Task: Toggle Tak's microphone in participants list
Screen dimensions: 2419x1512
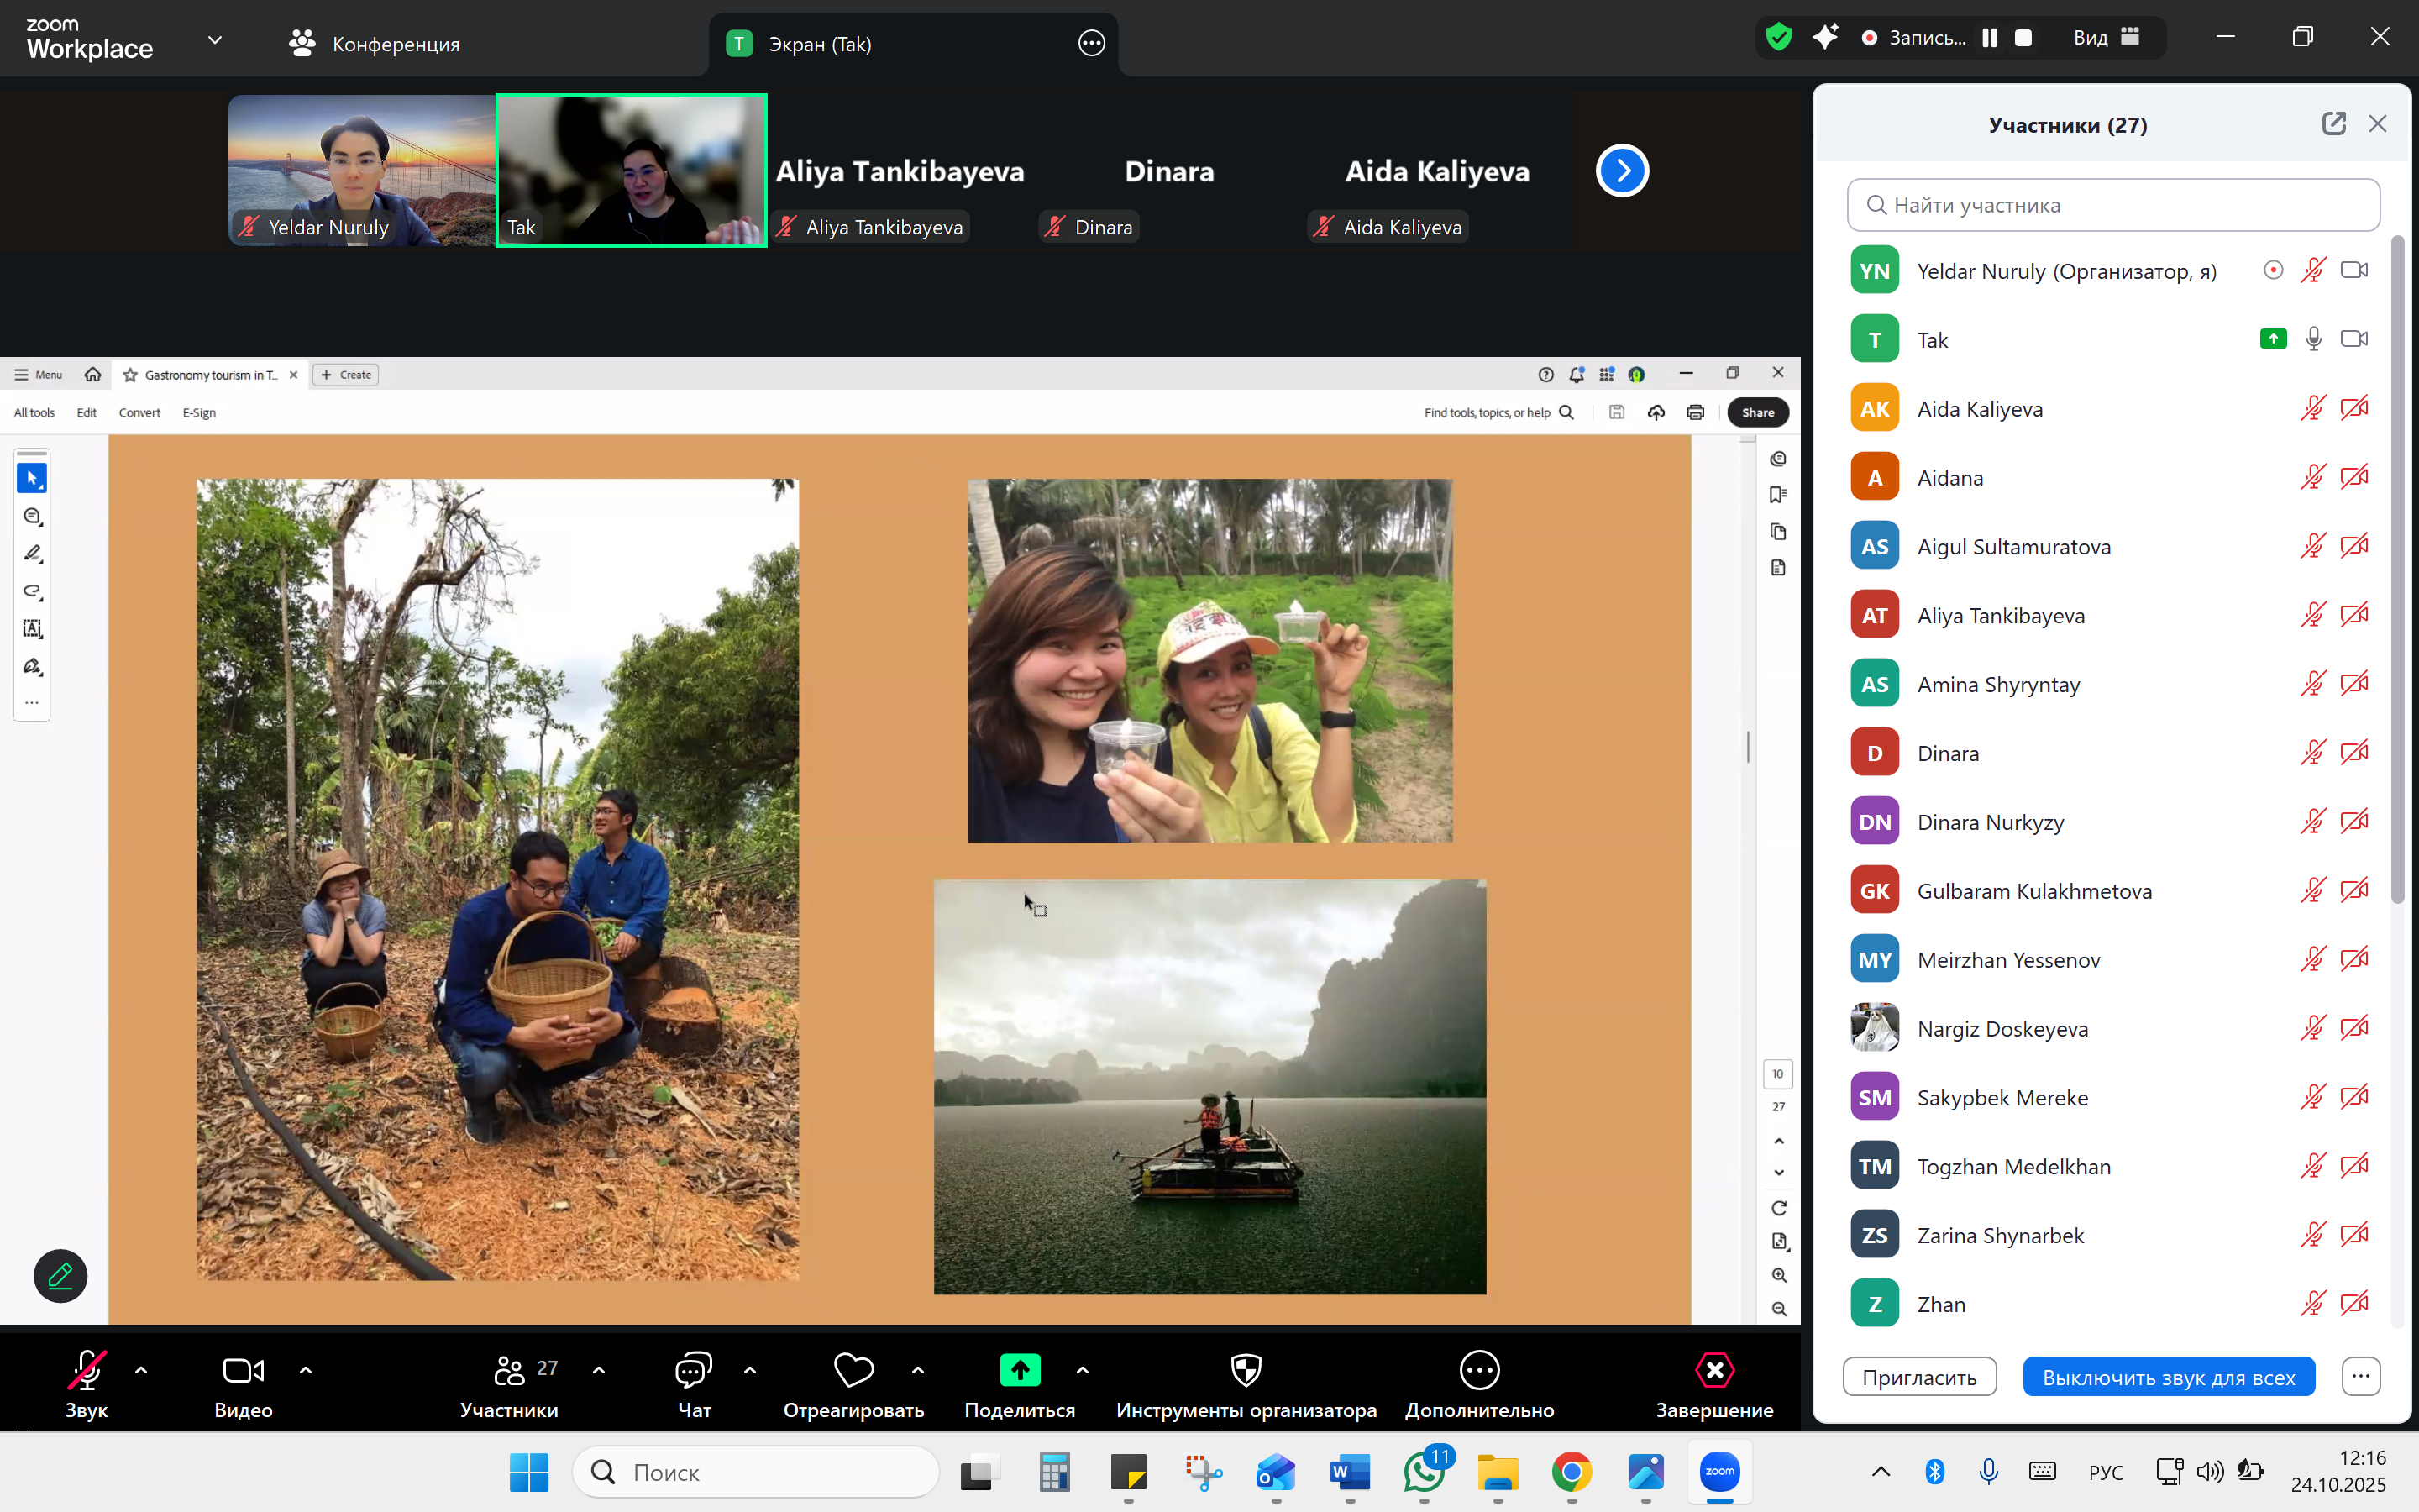Action: [x=2313, y=339]
